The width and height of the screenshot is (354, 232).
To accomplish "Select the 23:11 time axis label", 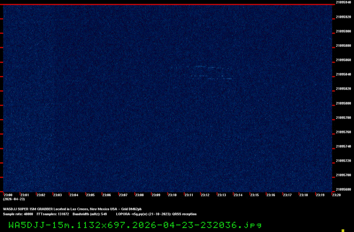I will tap(189, 195).
